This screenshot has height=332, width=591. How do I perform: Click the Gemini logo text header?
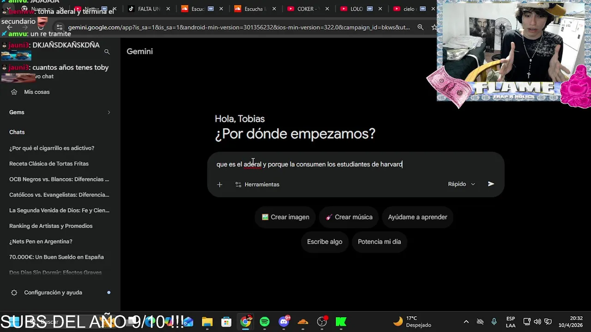[x=139, y=52]
